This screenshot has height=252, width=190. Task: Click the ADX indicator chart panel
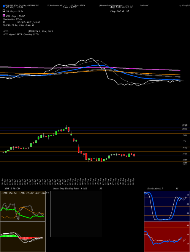23,206
